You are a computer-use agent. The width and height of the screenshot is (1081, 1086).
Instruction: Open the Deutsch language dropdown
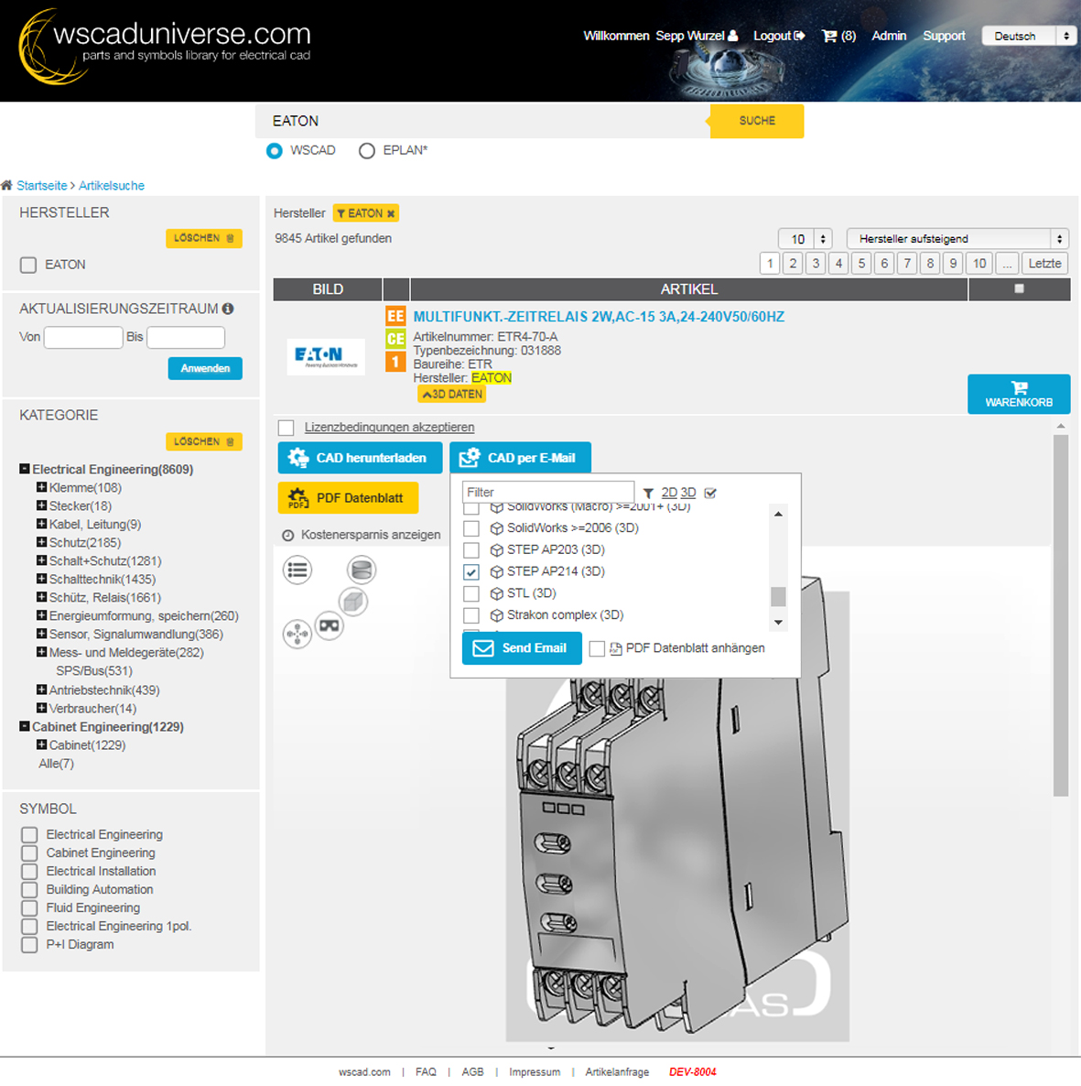click(x=1029, y=36)
